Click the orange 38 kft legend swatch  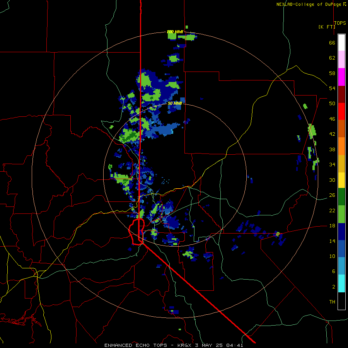point(341,146)
